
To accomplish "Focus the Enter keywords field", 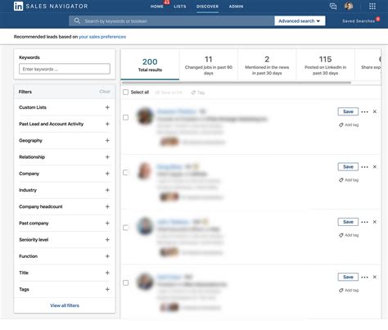I will coord(65,69).
